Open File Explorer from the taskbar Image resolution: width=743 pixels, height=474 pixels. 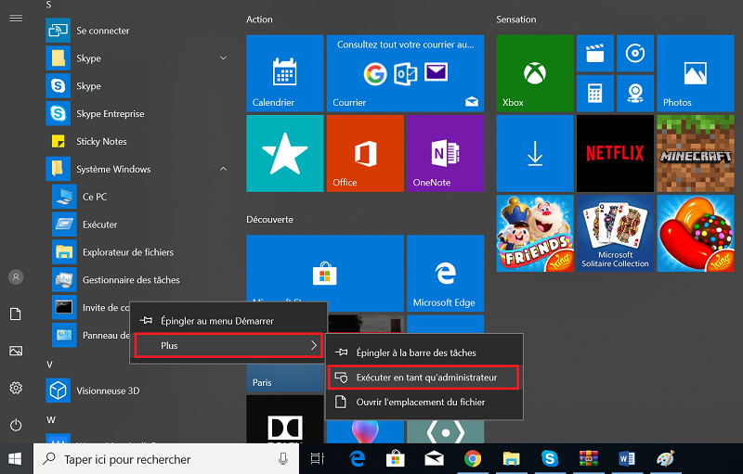[x=511, y=459]
